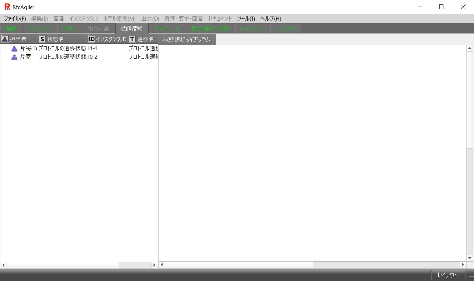This screenshot has width=474, height=281.
Task: Click プロトコルの遷移状態 in the I0-2 row
Action: coord(63,57)
